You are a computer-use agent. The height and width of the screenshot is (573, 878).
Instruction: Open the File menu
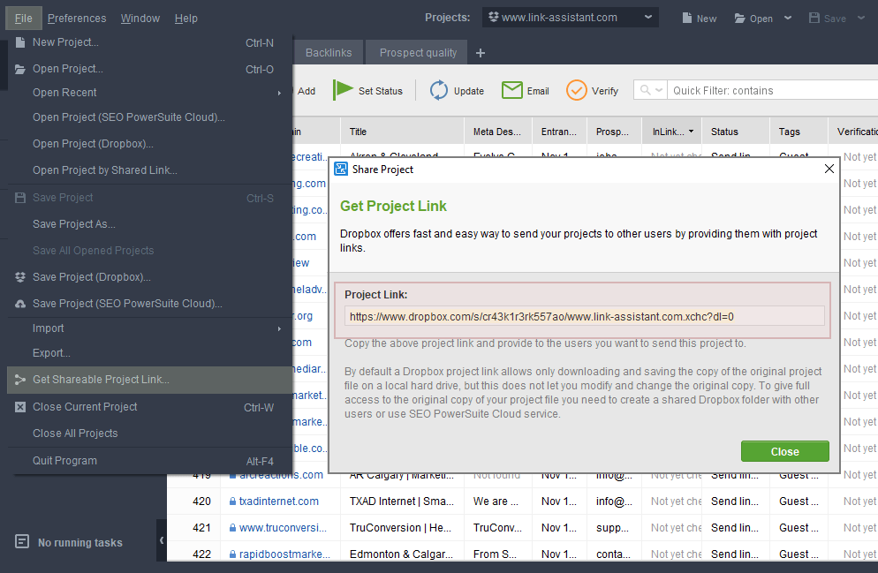tap(24, 19)
